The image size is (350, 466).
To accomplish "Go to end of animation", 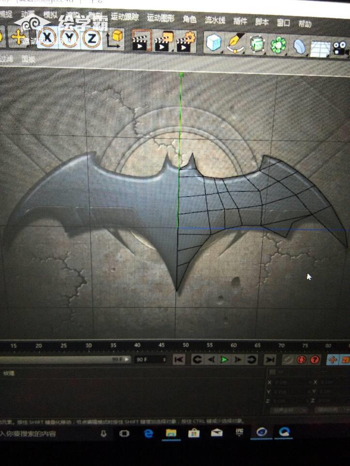I will point(270,360).
